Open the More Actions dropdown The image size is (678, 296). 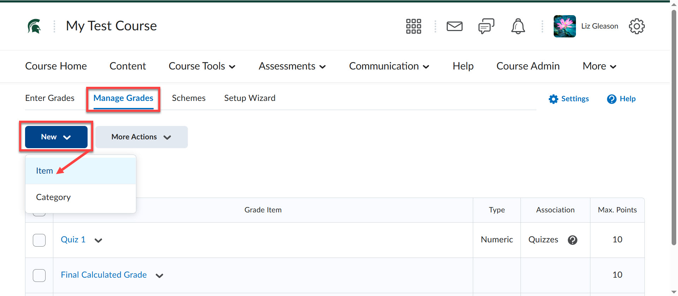coord(141,137)
